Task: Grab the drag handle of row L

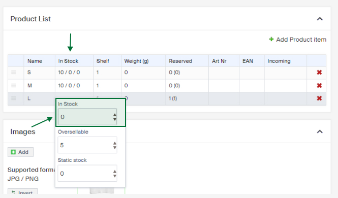Action: click(x=14, y=98)
